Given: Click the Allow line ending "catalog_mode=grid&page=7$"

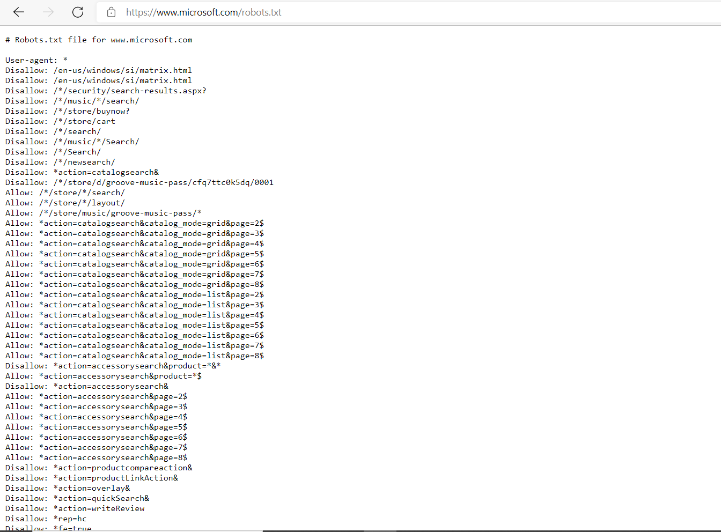Looking at the screenshot, I should click(135, 274).
